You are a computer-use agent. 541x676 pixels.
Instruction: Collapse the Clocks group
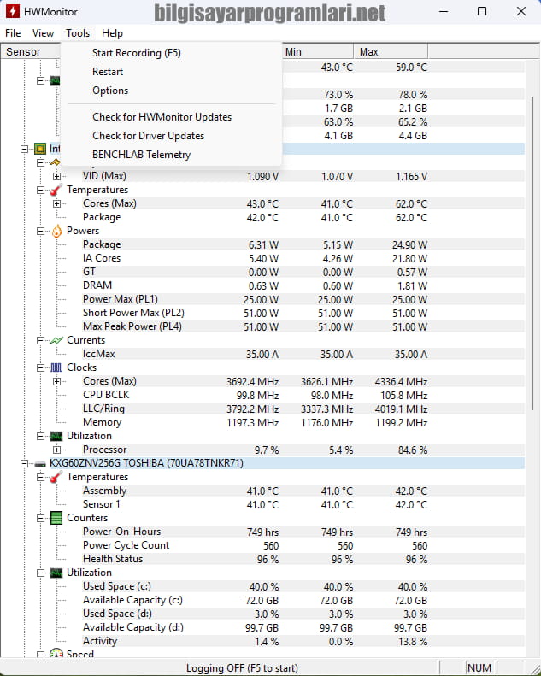pos(40,367)
